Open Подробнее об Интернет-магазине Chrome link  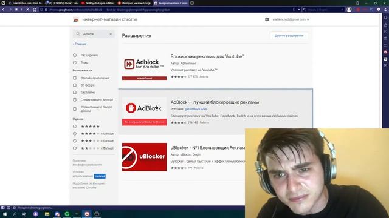tap(89, 185)
